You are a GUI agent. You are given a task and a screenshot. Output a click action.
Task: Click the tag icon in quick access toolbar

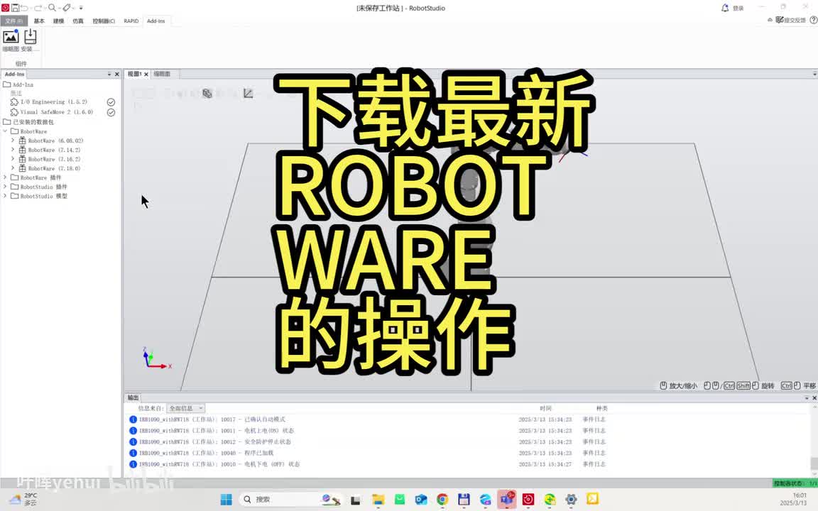(67, 8)
